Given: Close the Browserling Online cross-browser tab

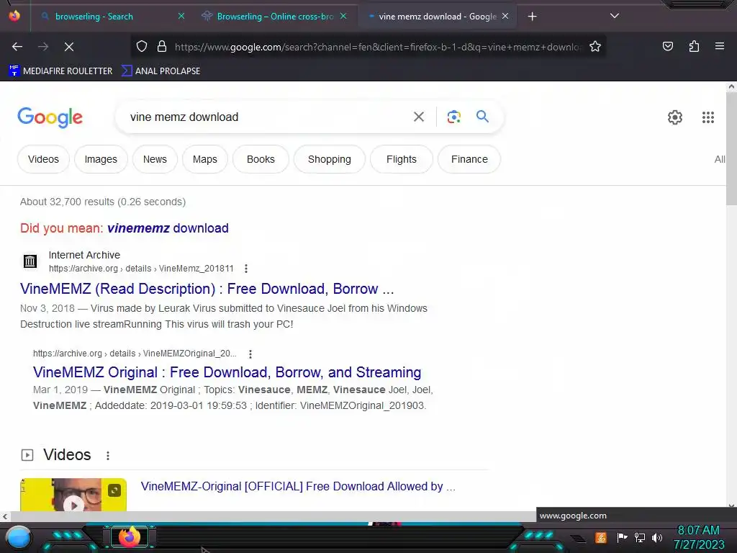Looking at the screenshot, I should tap(343, 16).
